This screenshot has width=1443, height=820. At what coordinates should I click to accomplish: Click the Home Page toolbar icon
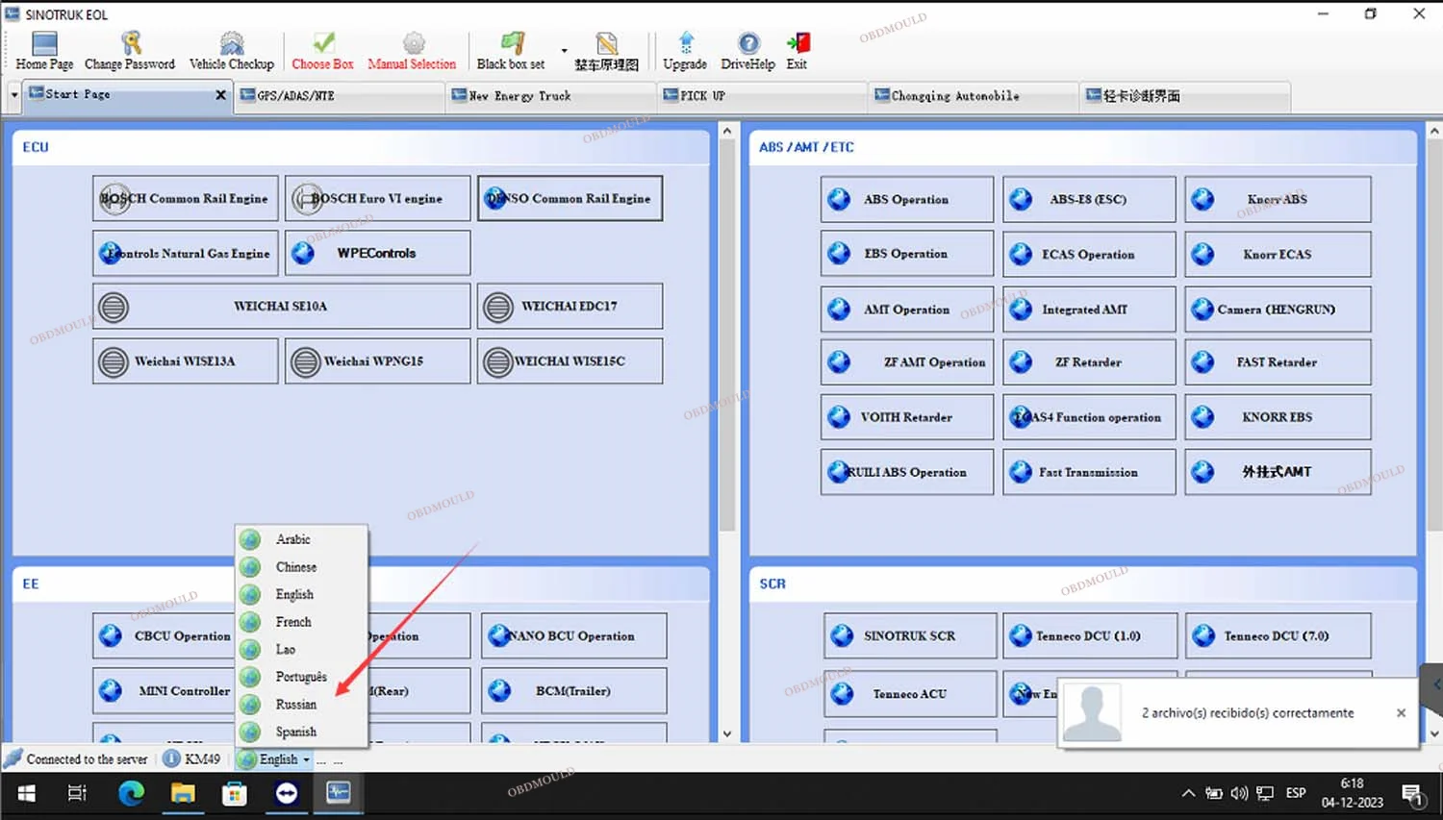tap(44, 44)
